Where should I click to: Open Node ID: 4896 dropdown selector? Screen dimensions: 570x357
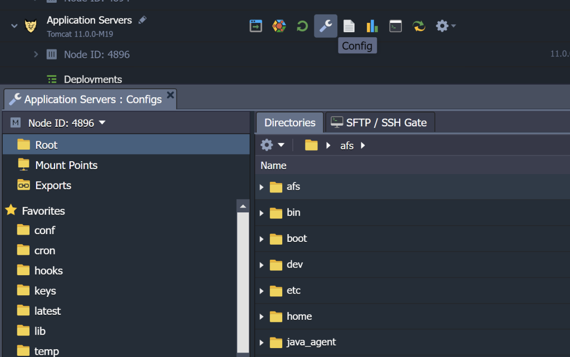click(x=67, y=123)
